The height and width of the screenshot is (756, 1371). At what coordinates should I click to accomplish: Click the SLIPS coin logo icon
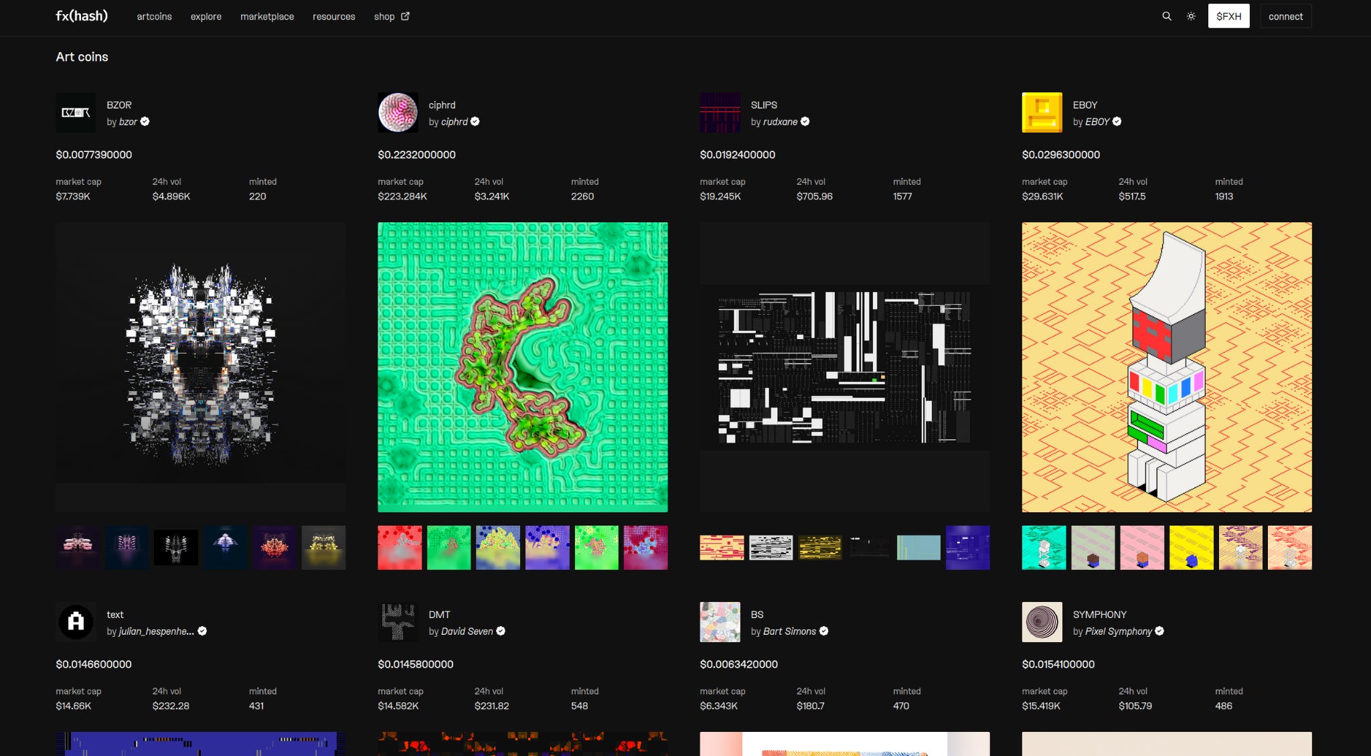[720, 112]
